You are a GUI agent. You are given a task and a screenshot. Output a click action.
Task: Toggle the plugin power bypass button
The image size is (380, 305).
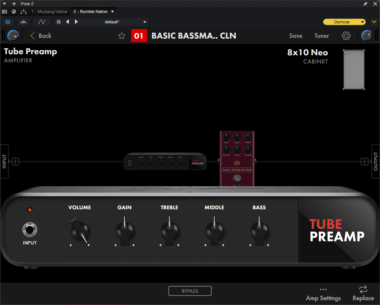coord(8,22)
